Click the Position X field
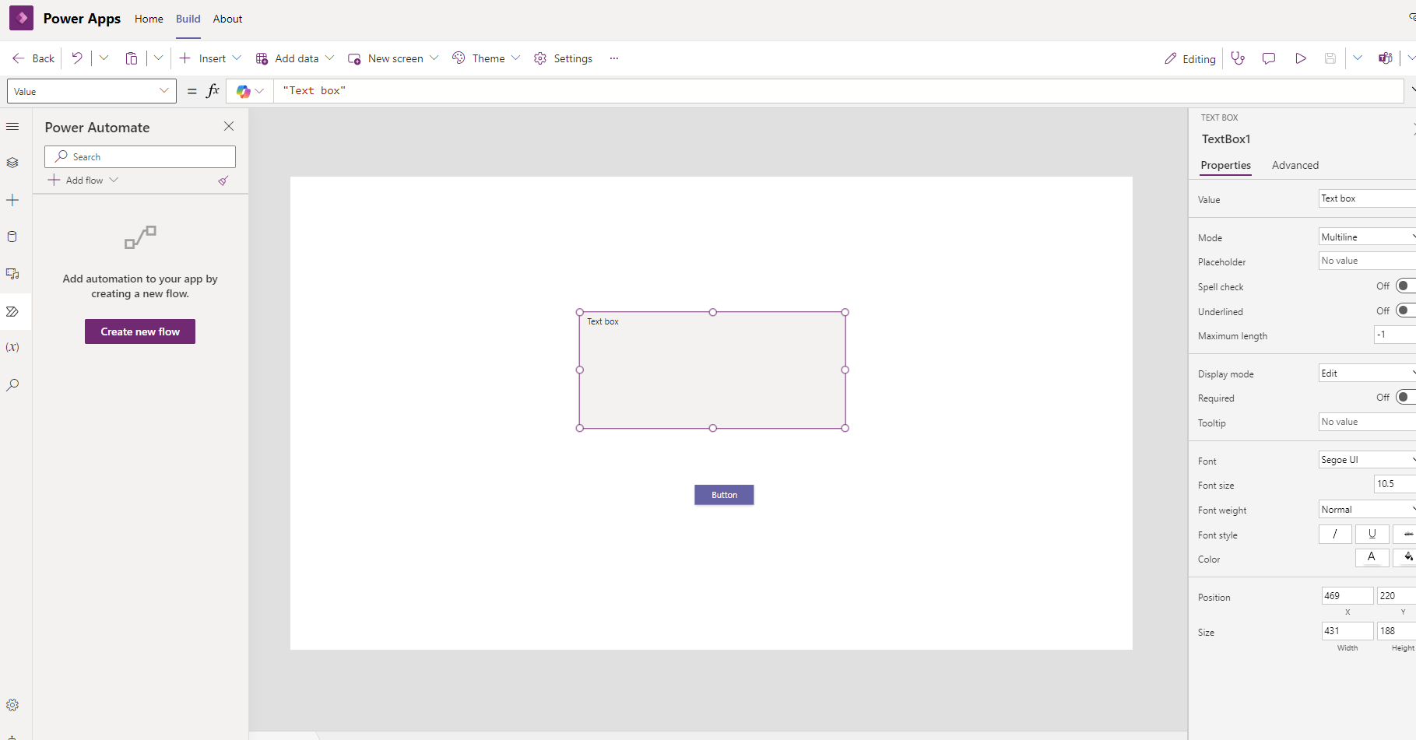 (1347, 595)
